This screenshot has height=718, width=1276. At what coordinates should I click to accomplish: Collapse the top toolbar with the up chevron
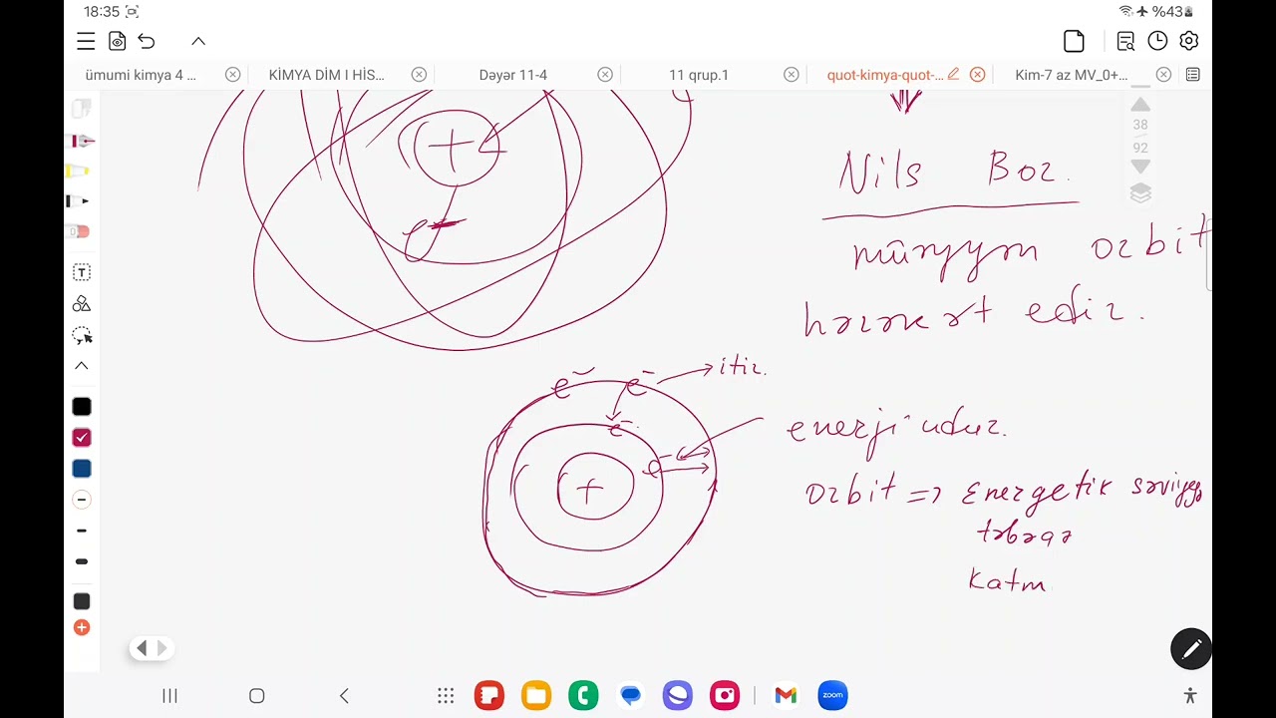198,41
